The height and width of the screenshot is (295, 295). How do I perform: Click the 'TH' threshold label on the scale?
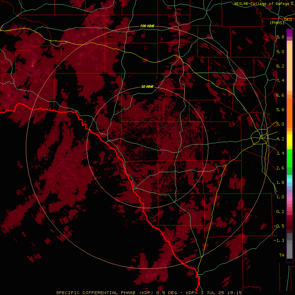pos(282,255)
